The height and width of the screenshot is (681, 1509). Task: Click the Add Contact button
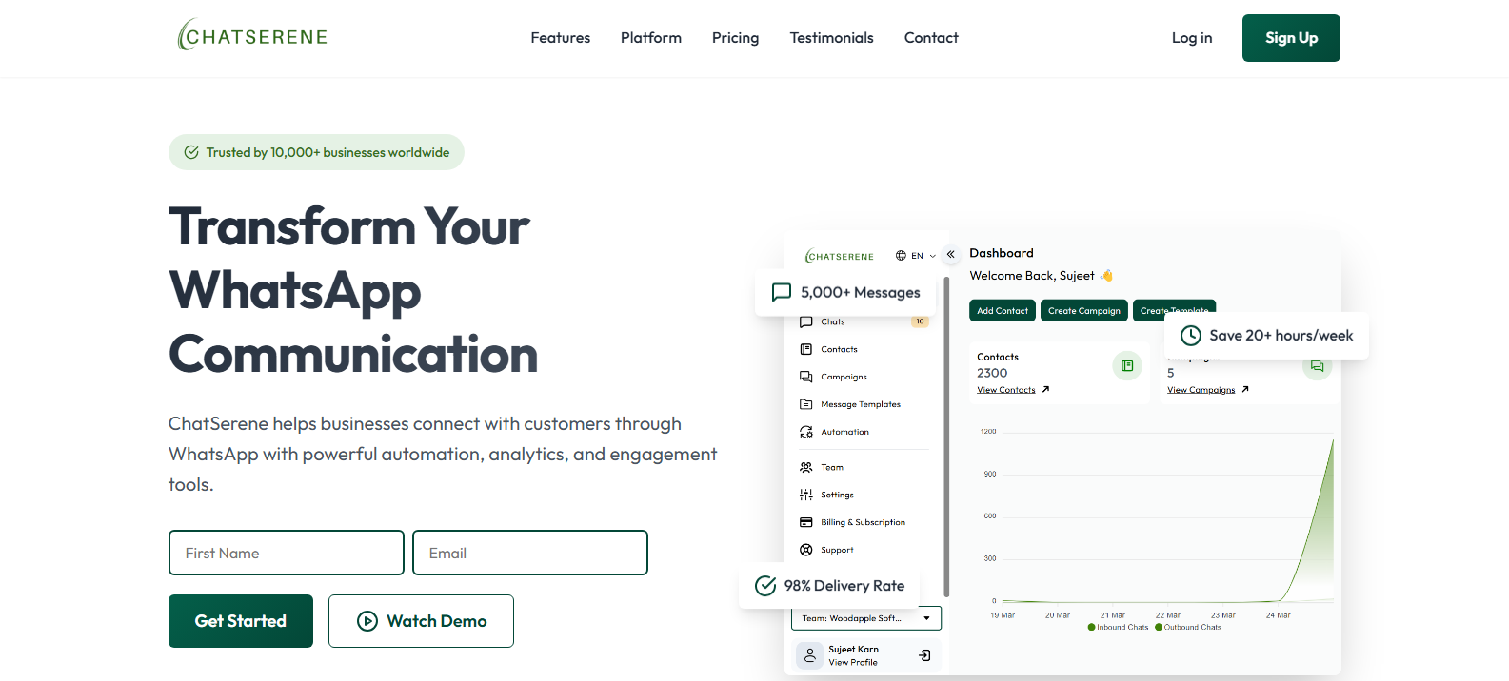coord(1003,311)
